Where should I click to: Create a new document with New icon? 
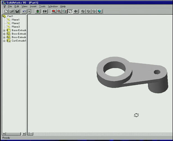tap(6, 11)
